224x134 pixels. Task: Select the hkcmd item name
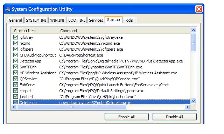(25, 43)
